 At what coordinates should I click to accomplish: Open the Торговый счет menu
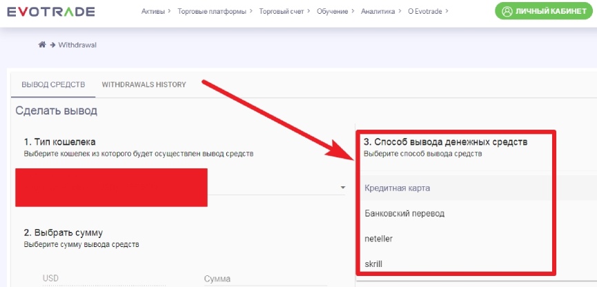[282, 12]
